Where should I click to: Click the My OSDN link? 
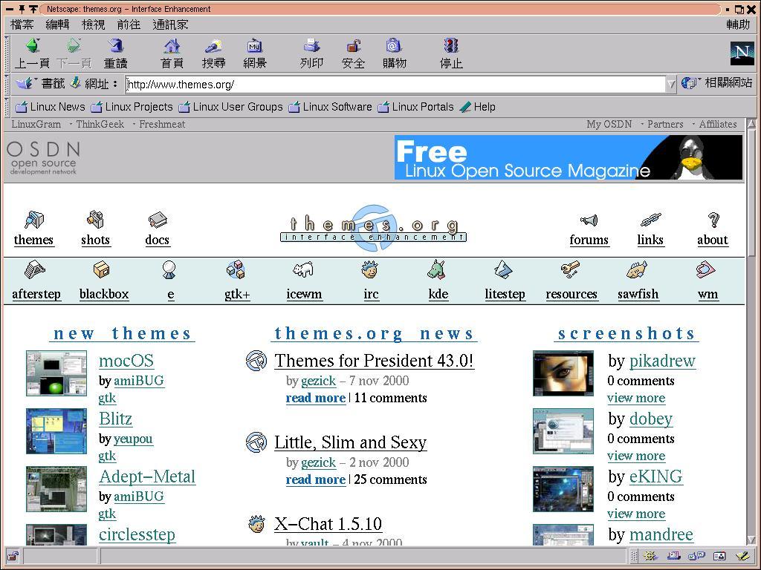point(609,124)
